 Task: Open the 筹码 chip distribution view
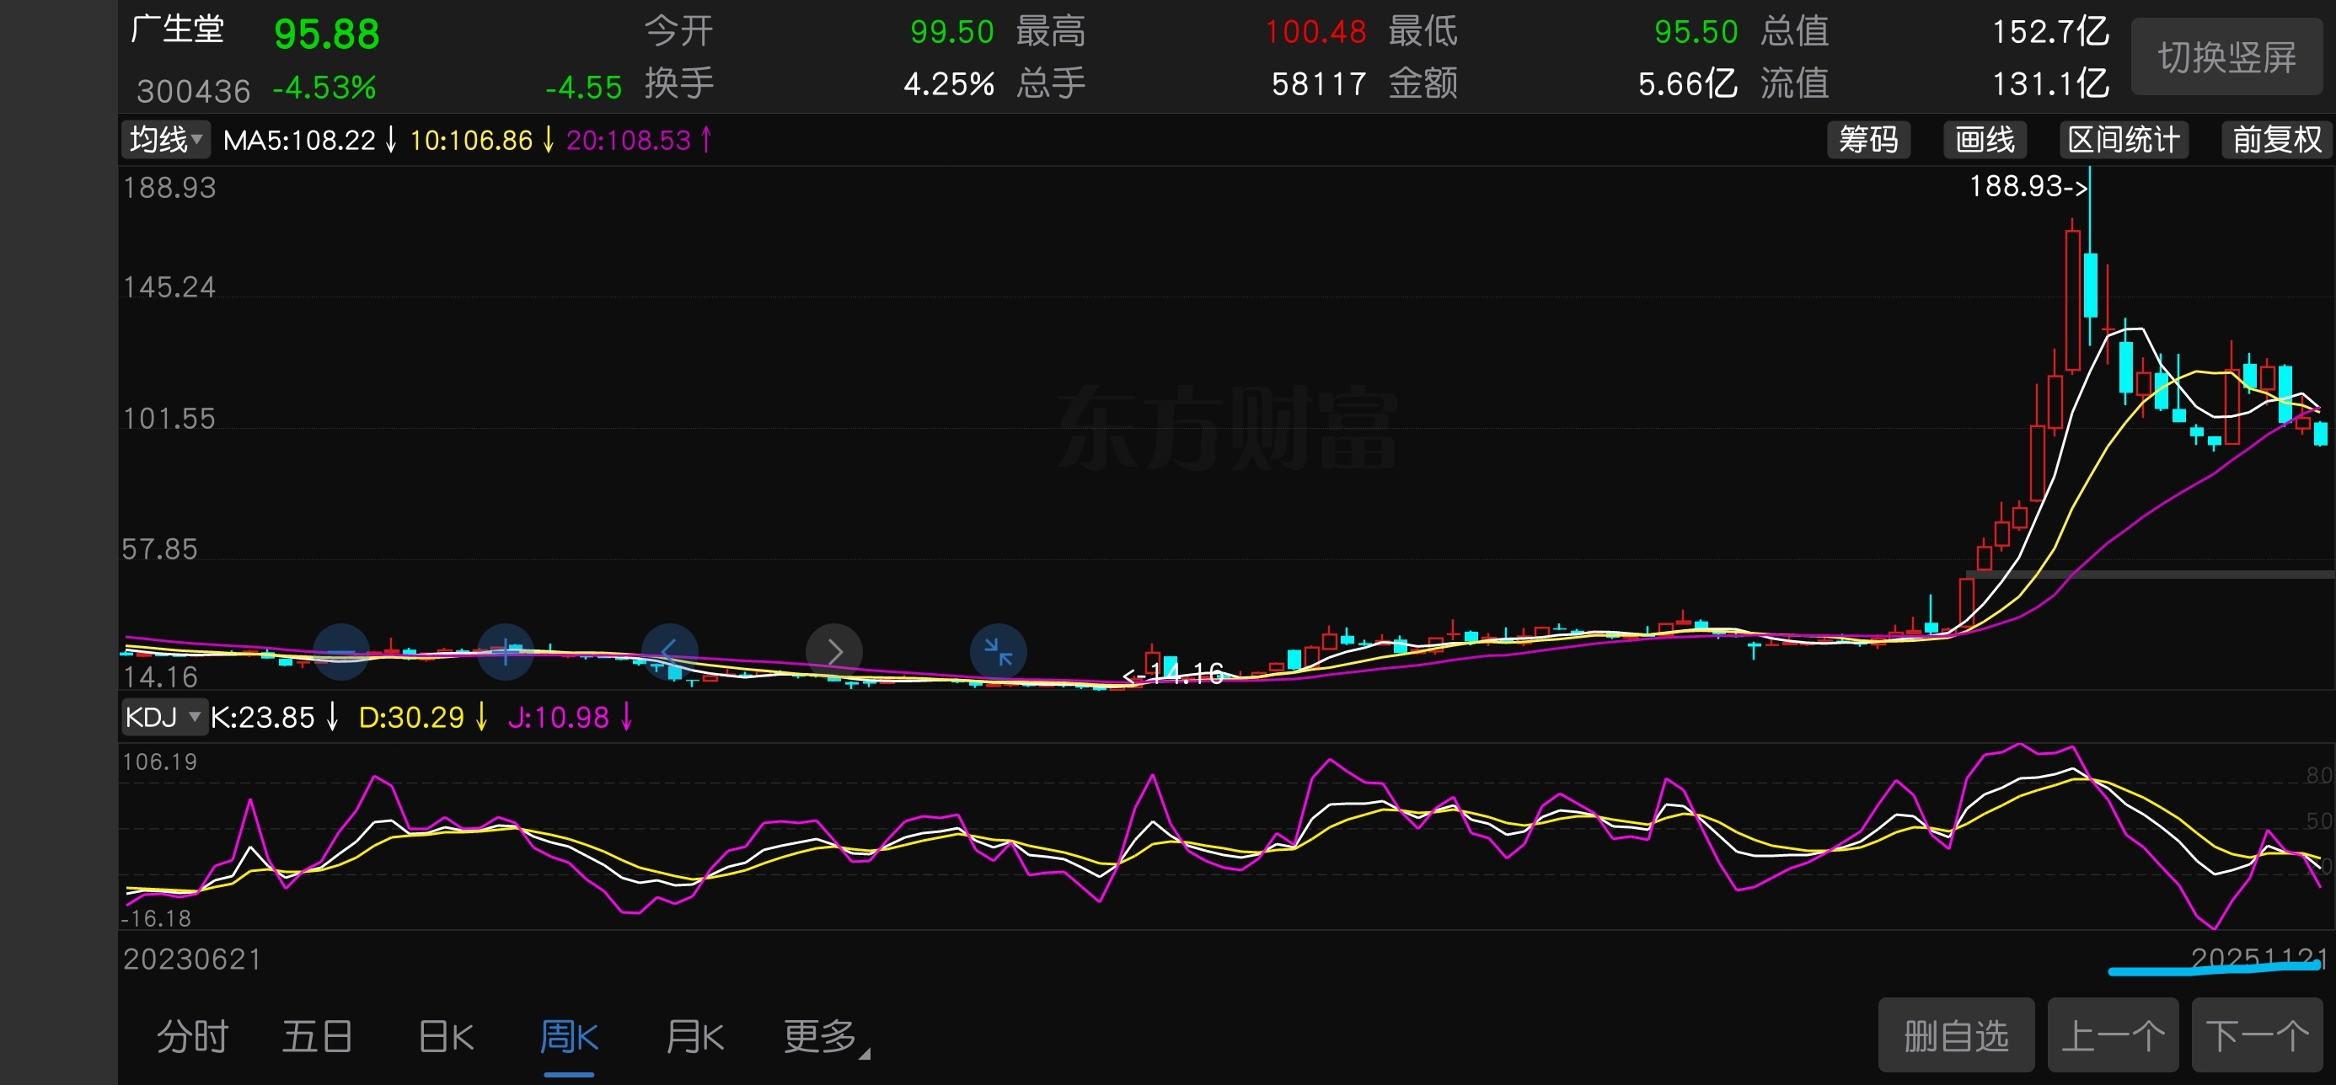pyautogui.click(x=1868, y=140)
